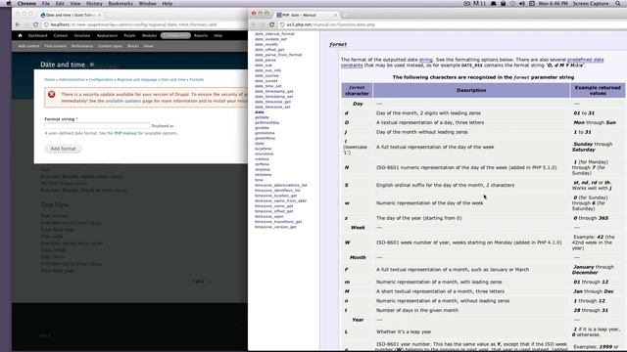This screenshot has width=627, height=352.
Task: Open the current 'date' entry in PHP sidebar
Action: (259, 112)
